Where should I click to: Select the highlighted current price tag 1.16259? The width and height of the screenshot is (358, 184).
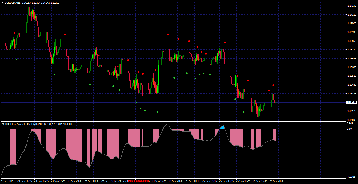[352, 102]
